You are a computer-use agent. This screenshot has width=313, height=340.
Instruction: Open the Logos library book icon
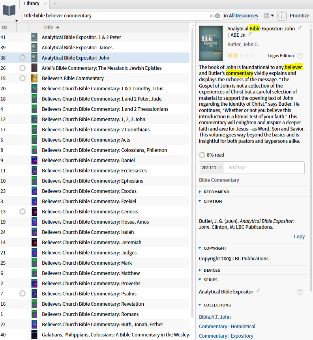point(9,10)
